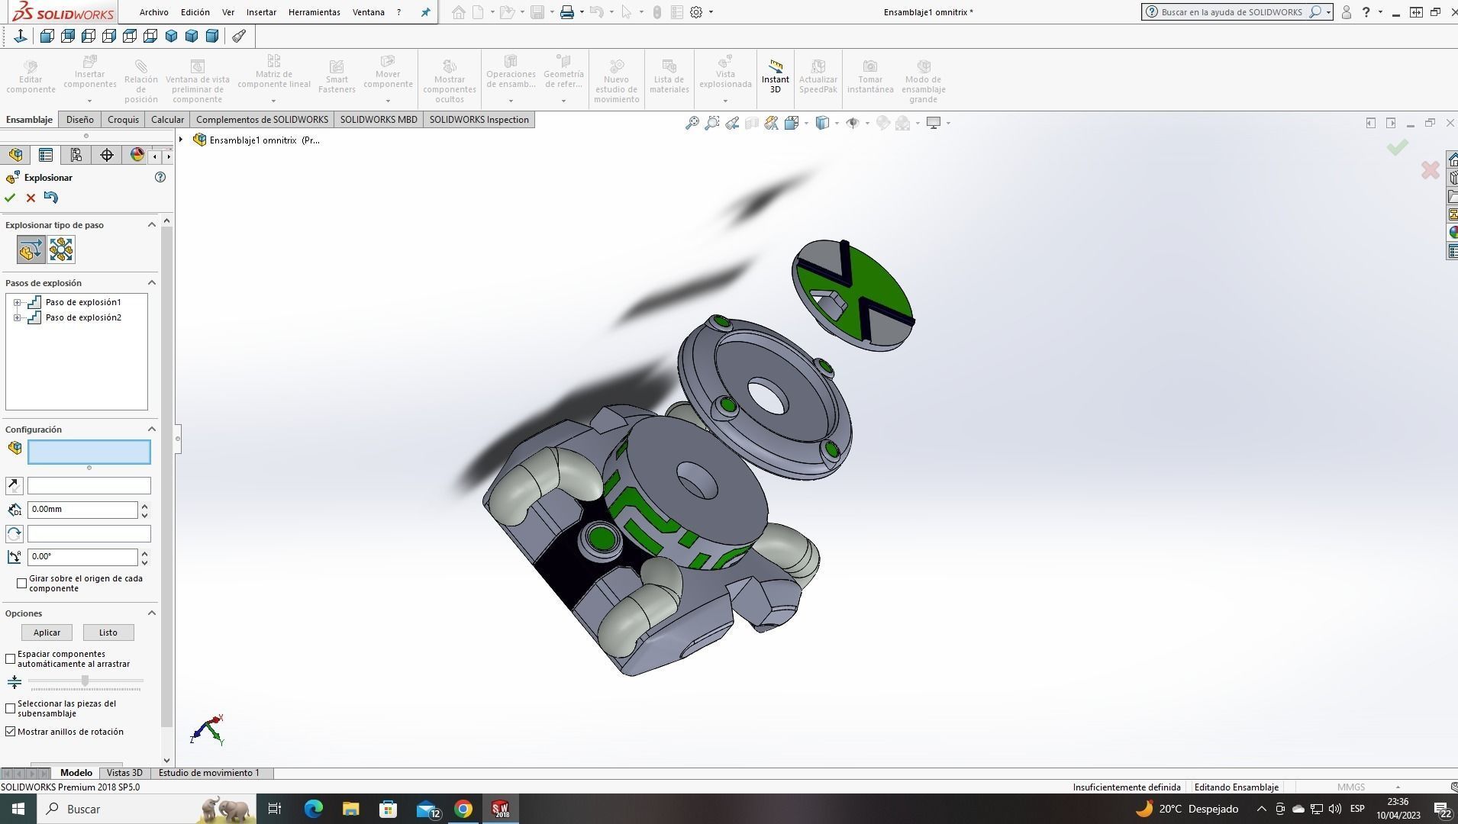Open the Options gear icon
Screen dimensions: 1458x824
pos(696,12)
